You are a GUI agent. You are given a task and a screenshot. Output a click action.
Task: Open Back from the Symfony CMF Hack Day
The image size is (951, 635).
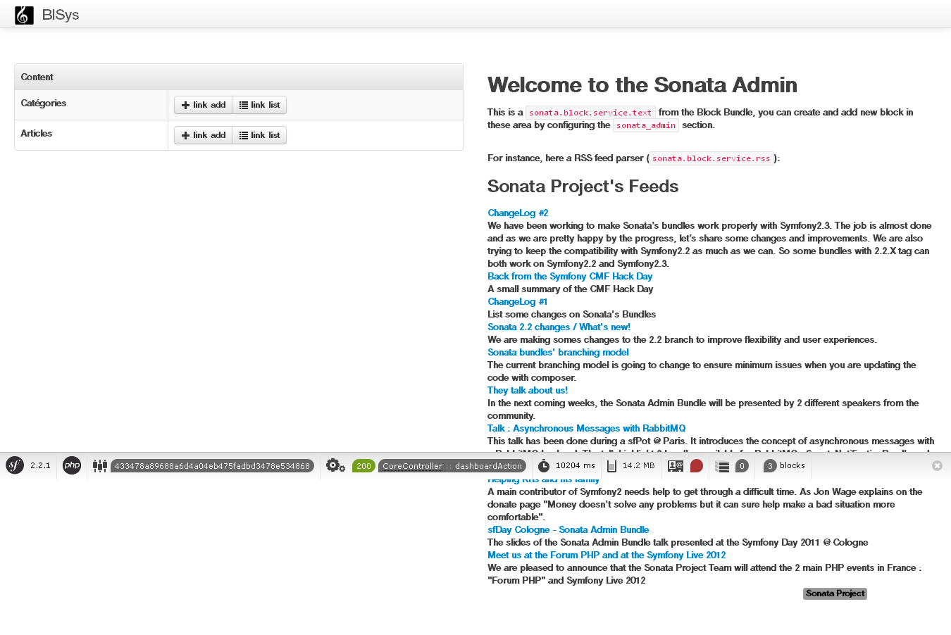(570, 276)
